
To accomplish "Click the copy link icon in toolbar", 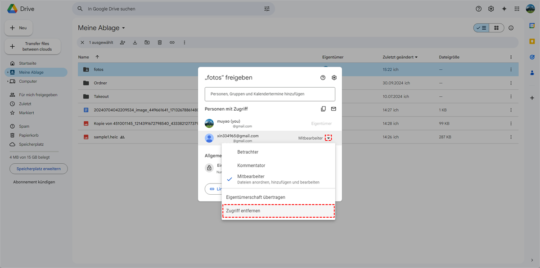I will point(172,43).
